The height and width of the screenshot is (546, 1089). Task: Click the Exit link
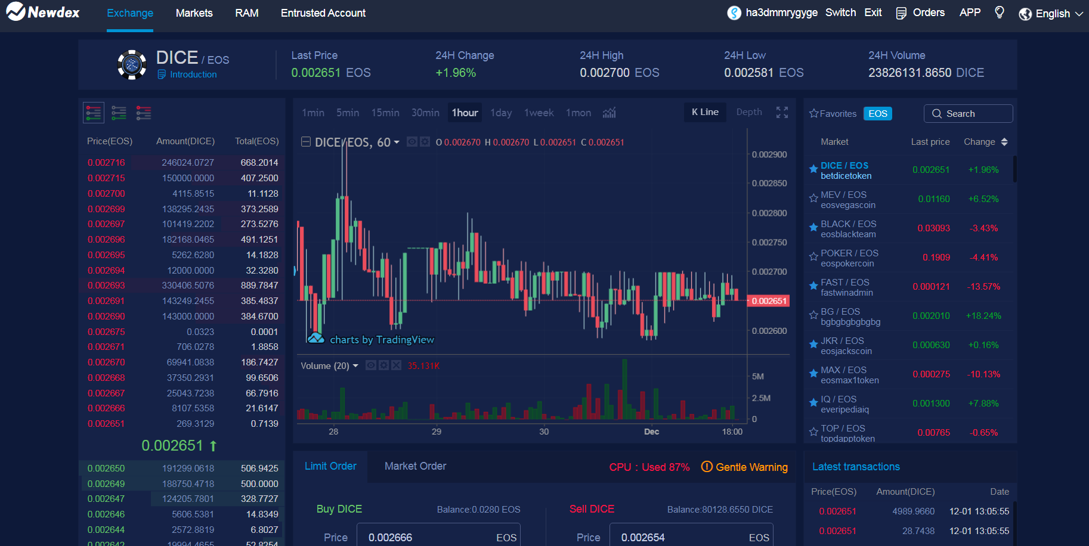873,13
